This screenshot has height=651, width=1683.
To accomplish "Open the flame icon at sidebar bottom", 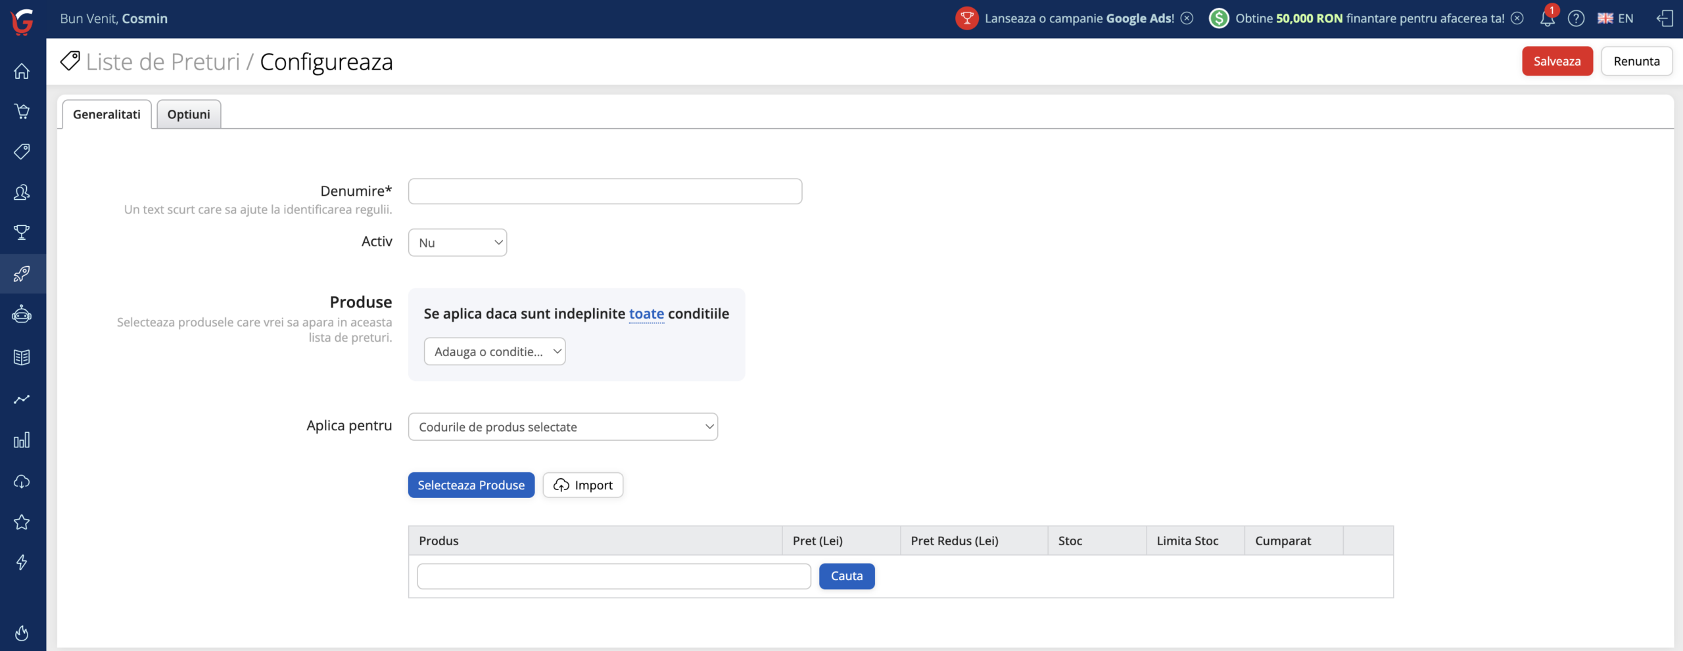I will [22, 633].
